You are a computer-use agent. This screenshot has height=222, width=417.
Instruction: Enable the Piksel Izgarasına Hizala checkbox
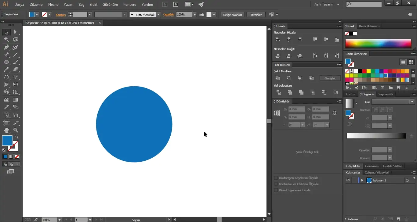pyautogui.click(x=276, y=190)
